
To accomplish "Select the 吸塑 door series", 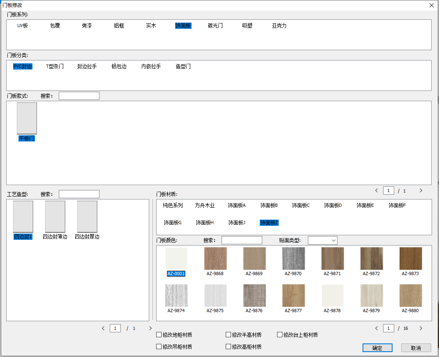I will 247,26.
